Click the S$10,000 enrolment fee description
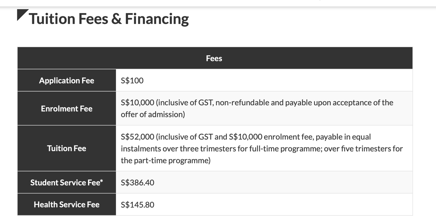 click(x=257, y=108)
